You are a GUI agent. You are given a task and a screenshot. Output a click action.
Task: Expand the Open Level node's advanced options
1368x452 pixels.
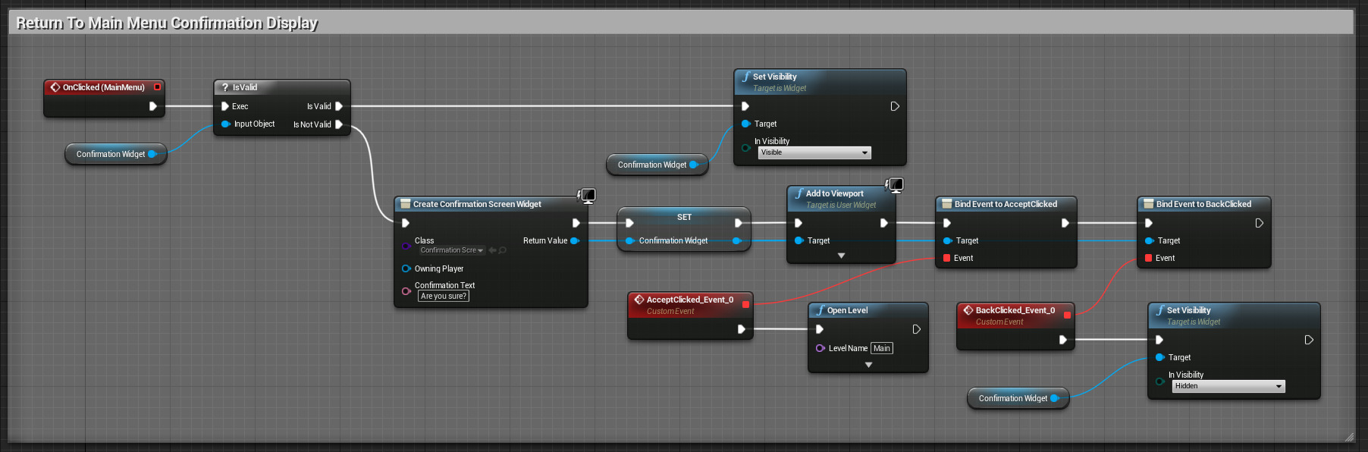tap(868, 365)
